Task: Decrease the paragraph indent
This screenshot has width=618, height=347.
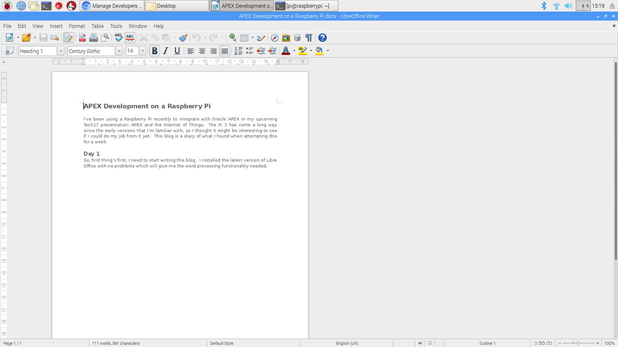Action: click(x=261, y=51)
